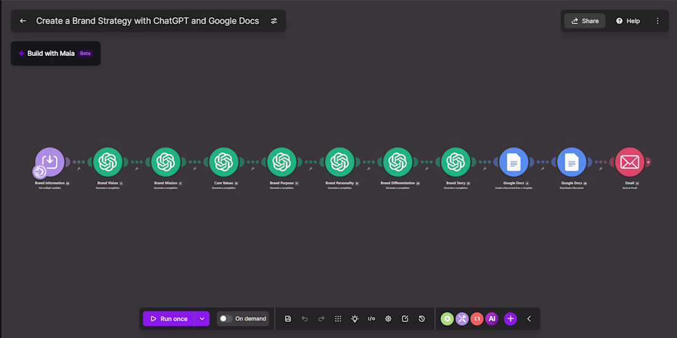
Task: Open the Brand Story ChatGPT module
Action: click(455, 162)
